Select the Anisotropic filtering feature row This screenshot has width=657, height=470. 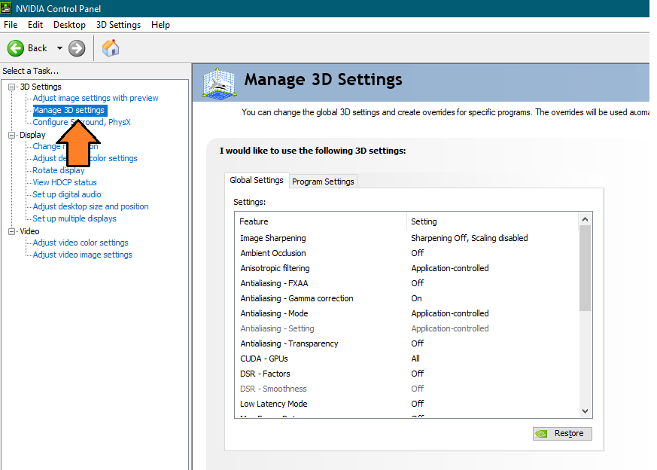[x=406, y=268]
